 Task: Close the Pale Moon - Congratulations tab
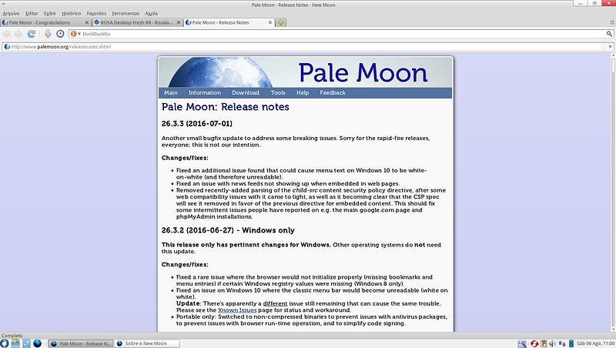point(87,23)
